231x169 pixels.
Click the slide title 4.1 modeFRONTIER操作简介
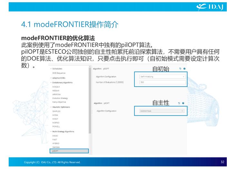tap(70, 24)
